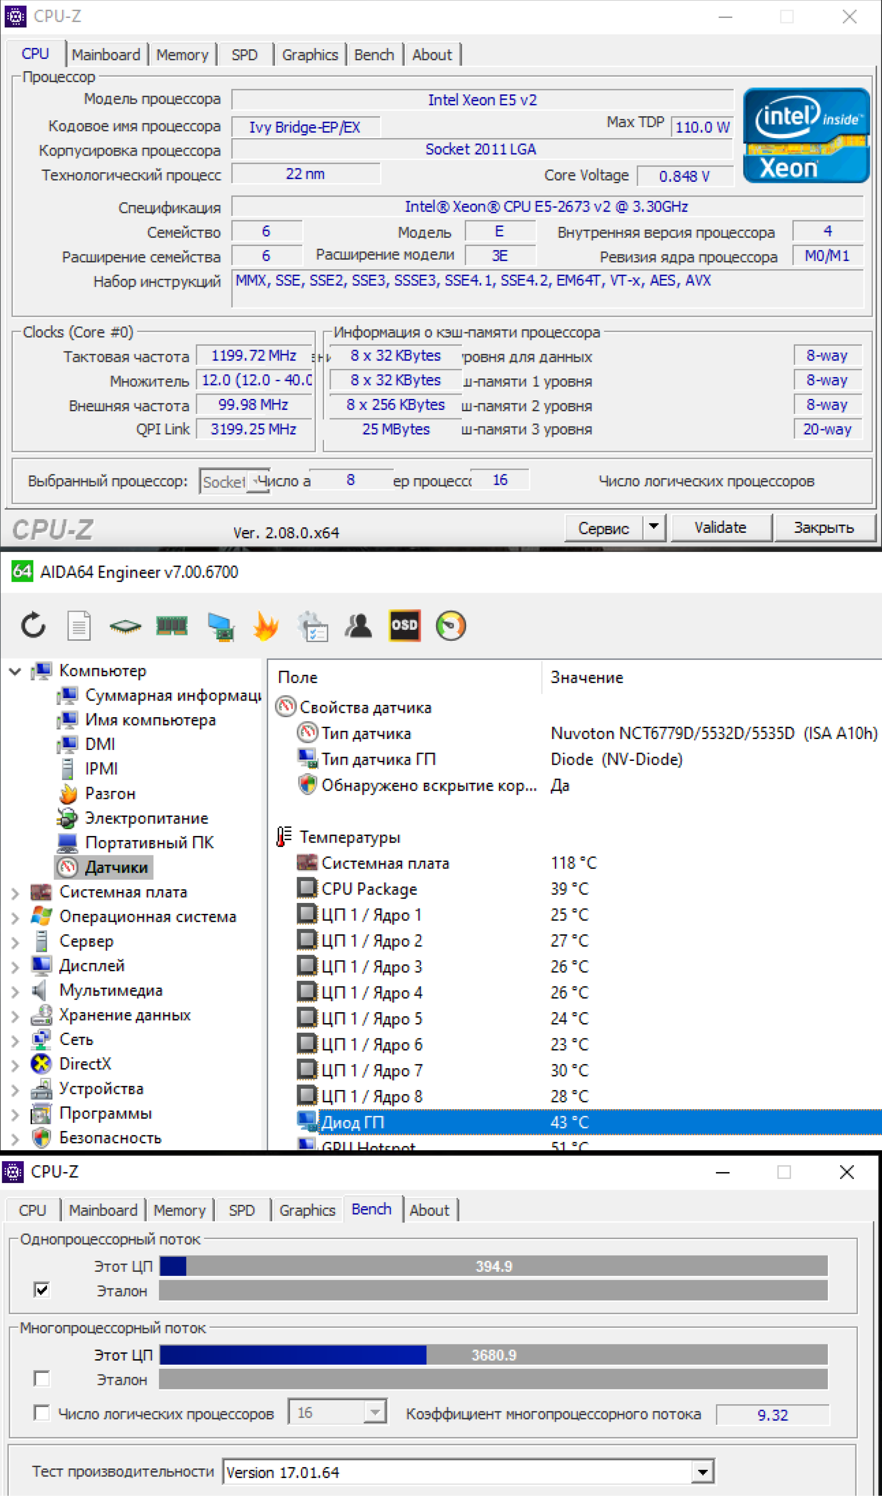Viewport: 882px width, 1496px height.
Task: Enable the multi-thread Эталон checkbox
Action: tap(42, 1379)
